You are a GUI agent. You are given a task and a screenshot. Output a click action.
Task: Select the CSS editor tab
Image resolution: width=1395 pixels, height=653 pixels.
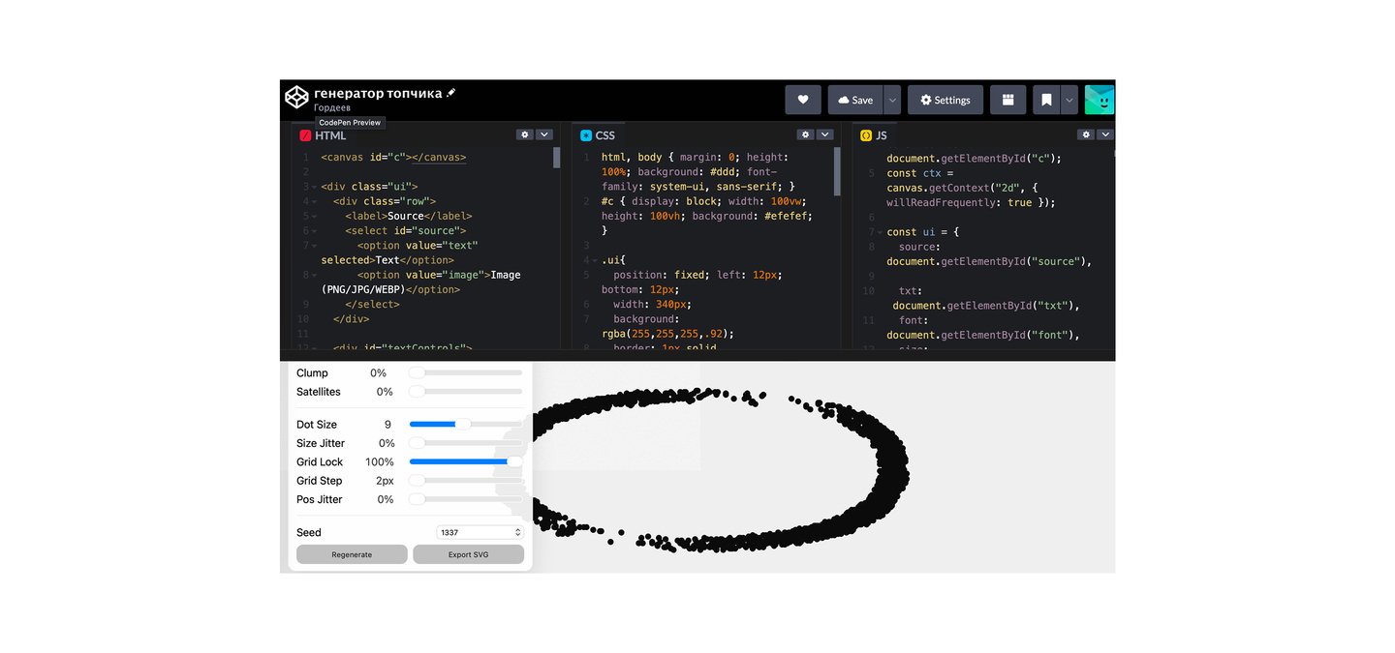click(x=598, y=135)
